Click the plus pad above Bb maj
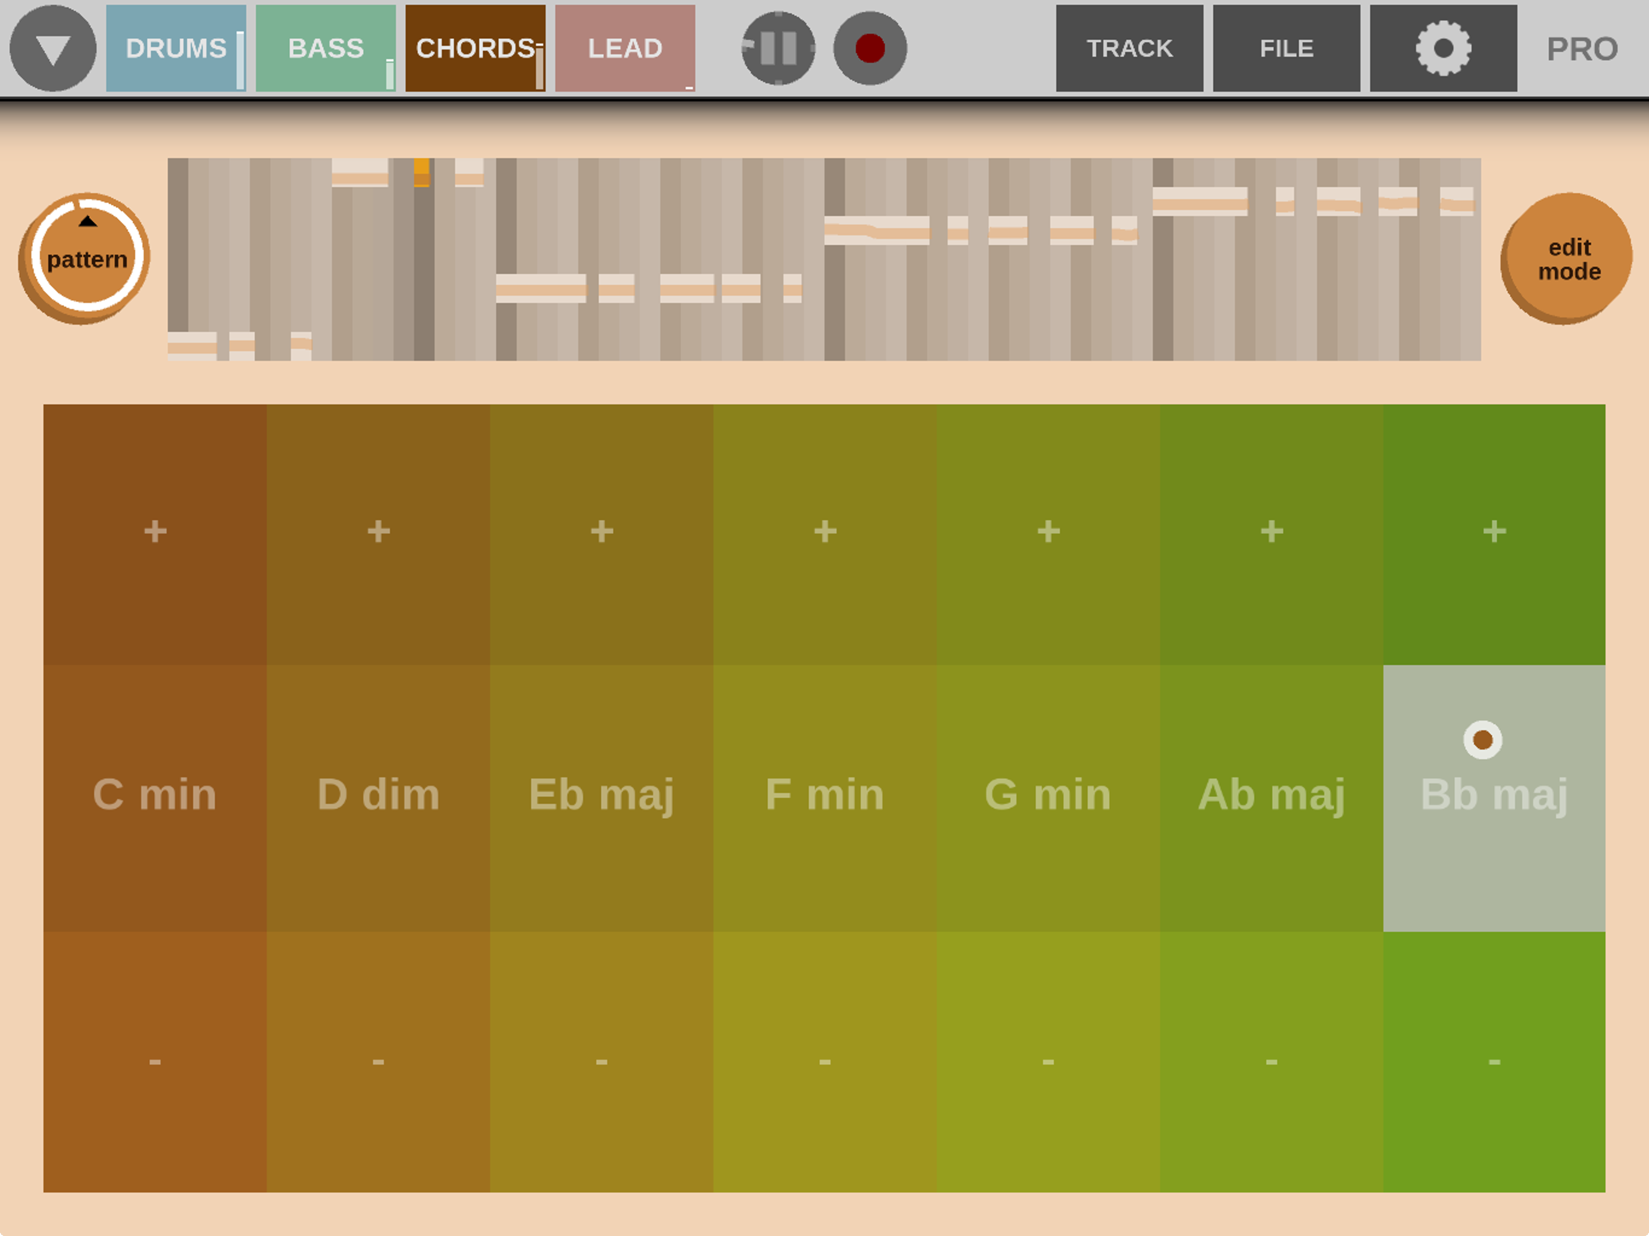The height and width of the screenshot is (1236, 1649). (x=1494, y=535)
